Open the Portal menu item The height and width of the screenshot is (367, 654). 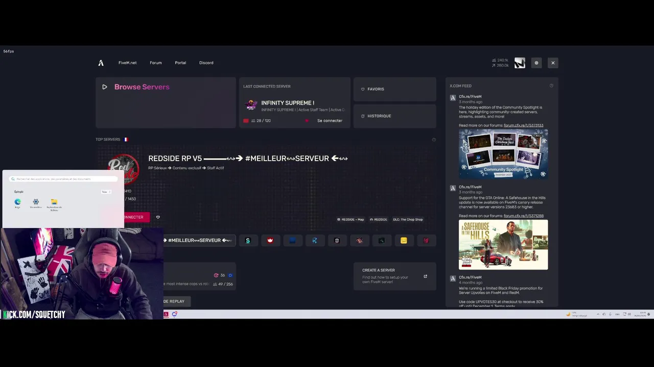click(180, 63)
